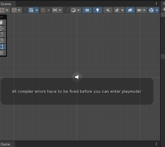Toggle 2D view mode
165x147 pixels.
(87, 10)
